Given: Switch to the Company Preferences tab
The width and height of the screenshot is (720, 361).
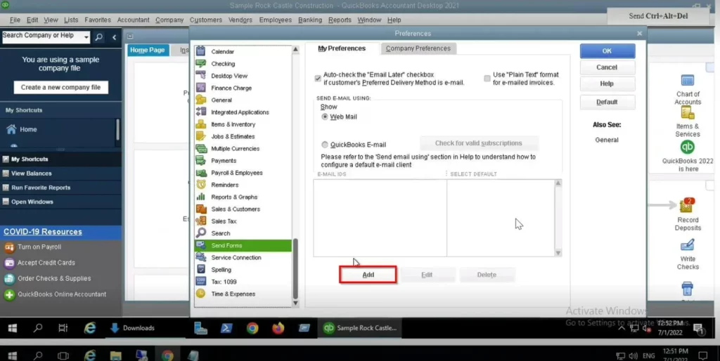Looking at the screenshot, I should point(418,48).
